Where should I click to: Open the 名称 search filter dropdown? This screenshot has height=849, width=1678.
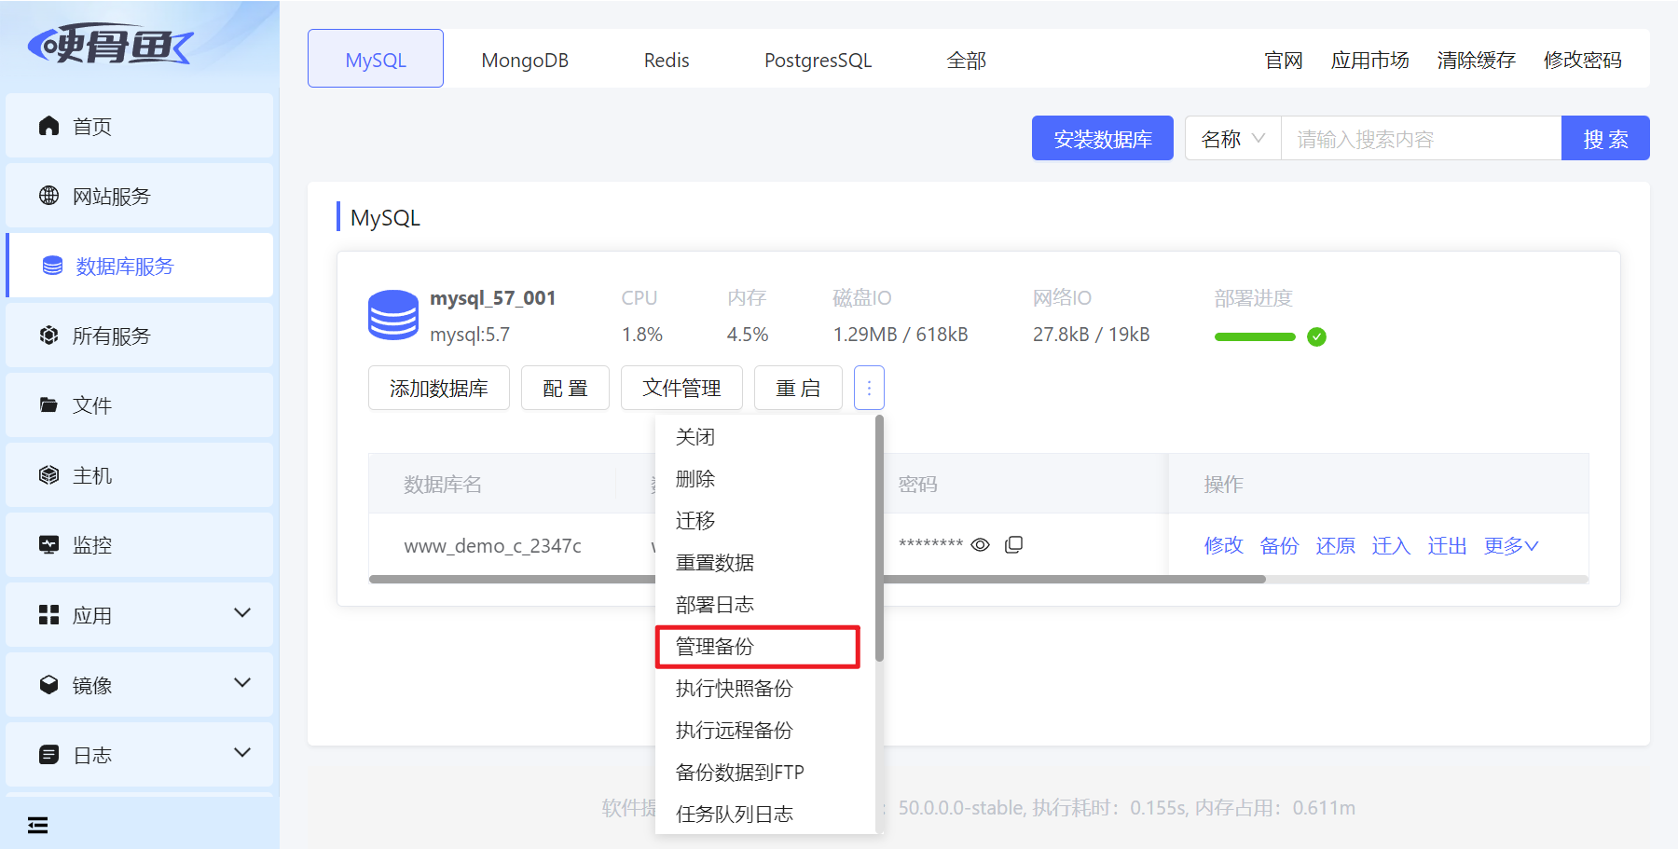click(x=1233, y=138)
